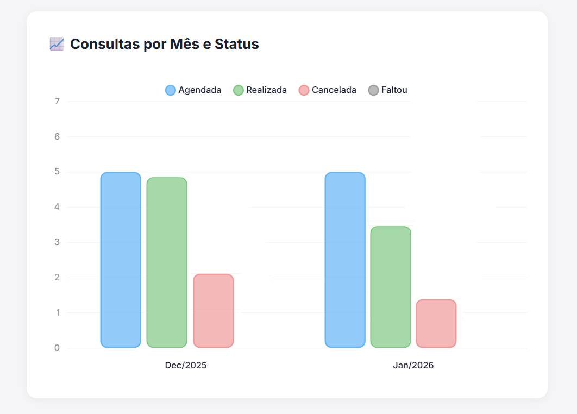
Task: Click the red Cancelada legend swatch
Action: 304,90
